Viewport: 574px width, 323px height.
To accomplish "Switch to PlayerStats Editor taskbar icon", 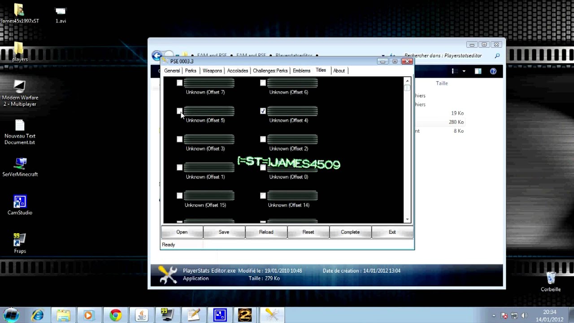I will [x=272, y=315].
